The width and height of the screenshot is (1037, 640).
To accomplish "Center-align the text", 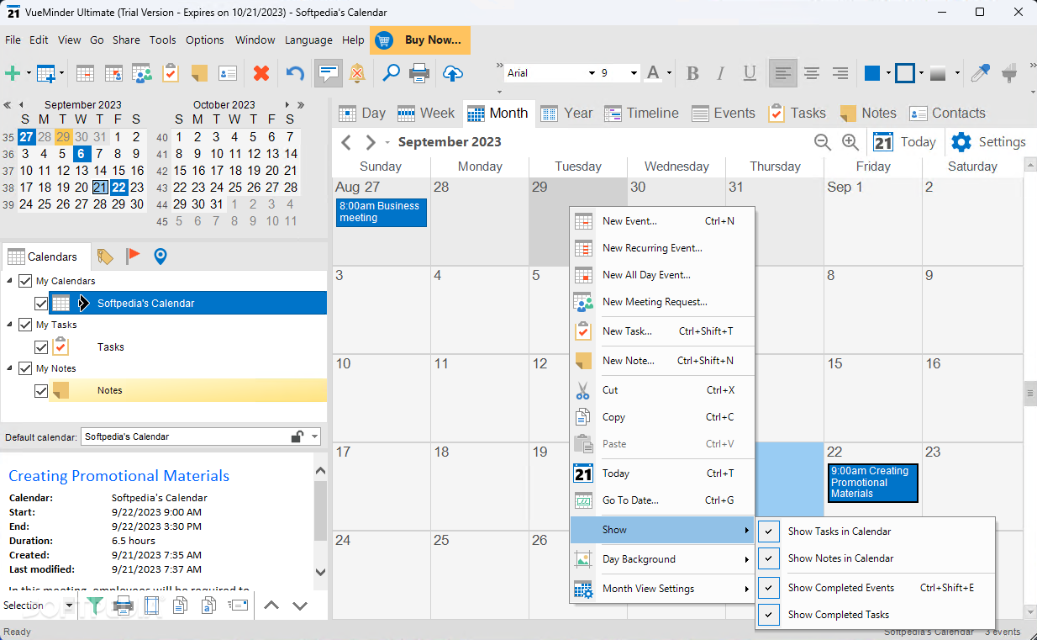I will tap(812, 73).
